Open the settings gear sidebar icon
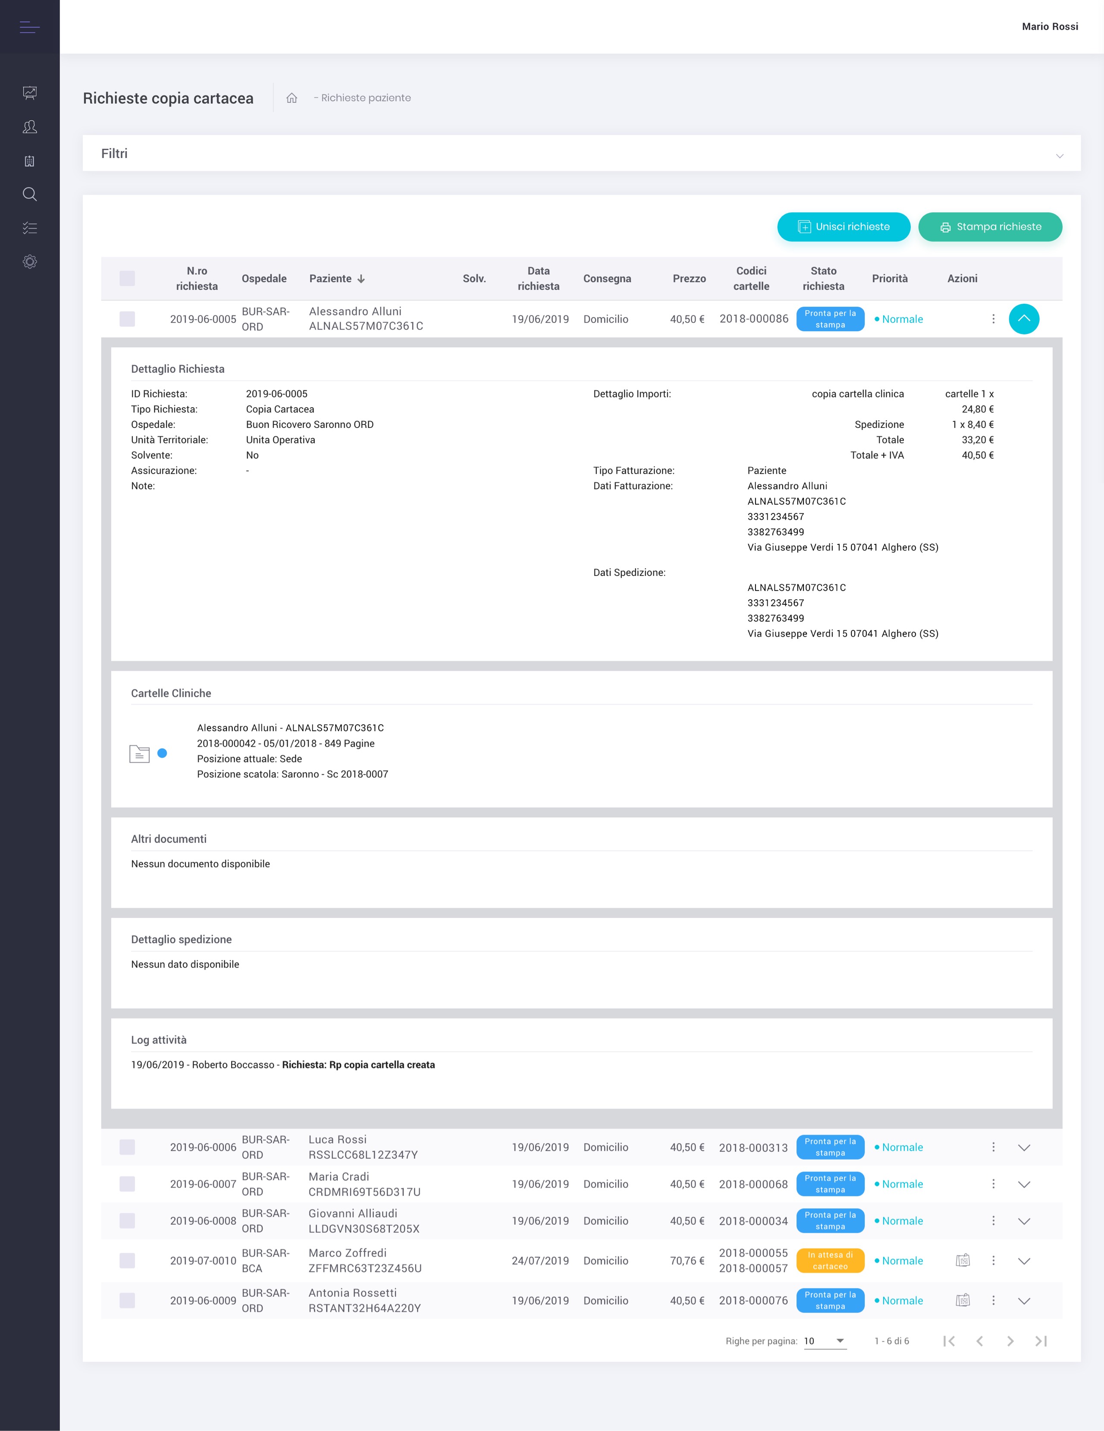The height and width of the screenshot is (1431, 1104). [29, 261]
